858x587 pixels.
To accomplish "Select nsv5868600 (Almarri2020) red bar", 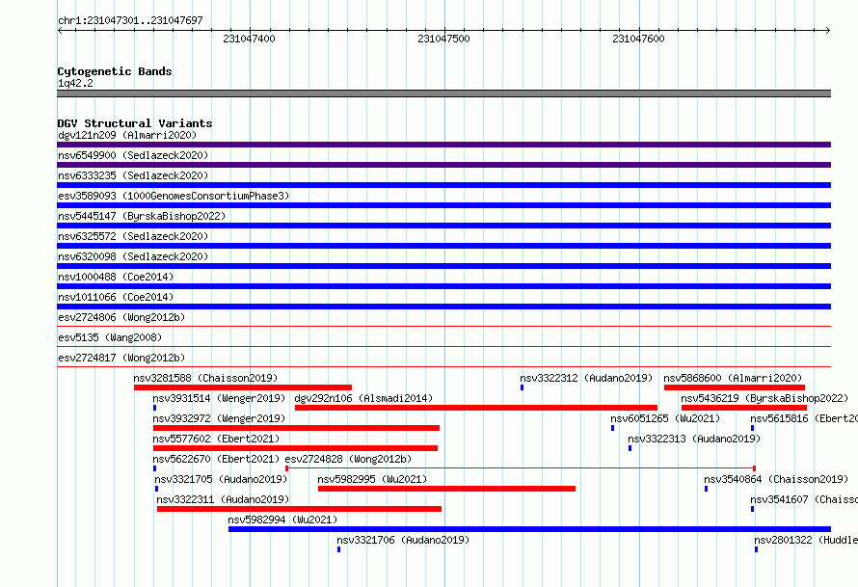I will click(x=735, y=387).
